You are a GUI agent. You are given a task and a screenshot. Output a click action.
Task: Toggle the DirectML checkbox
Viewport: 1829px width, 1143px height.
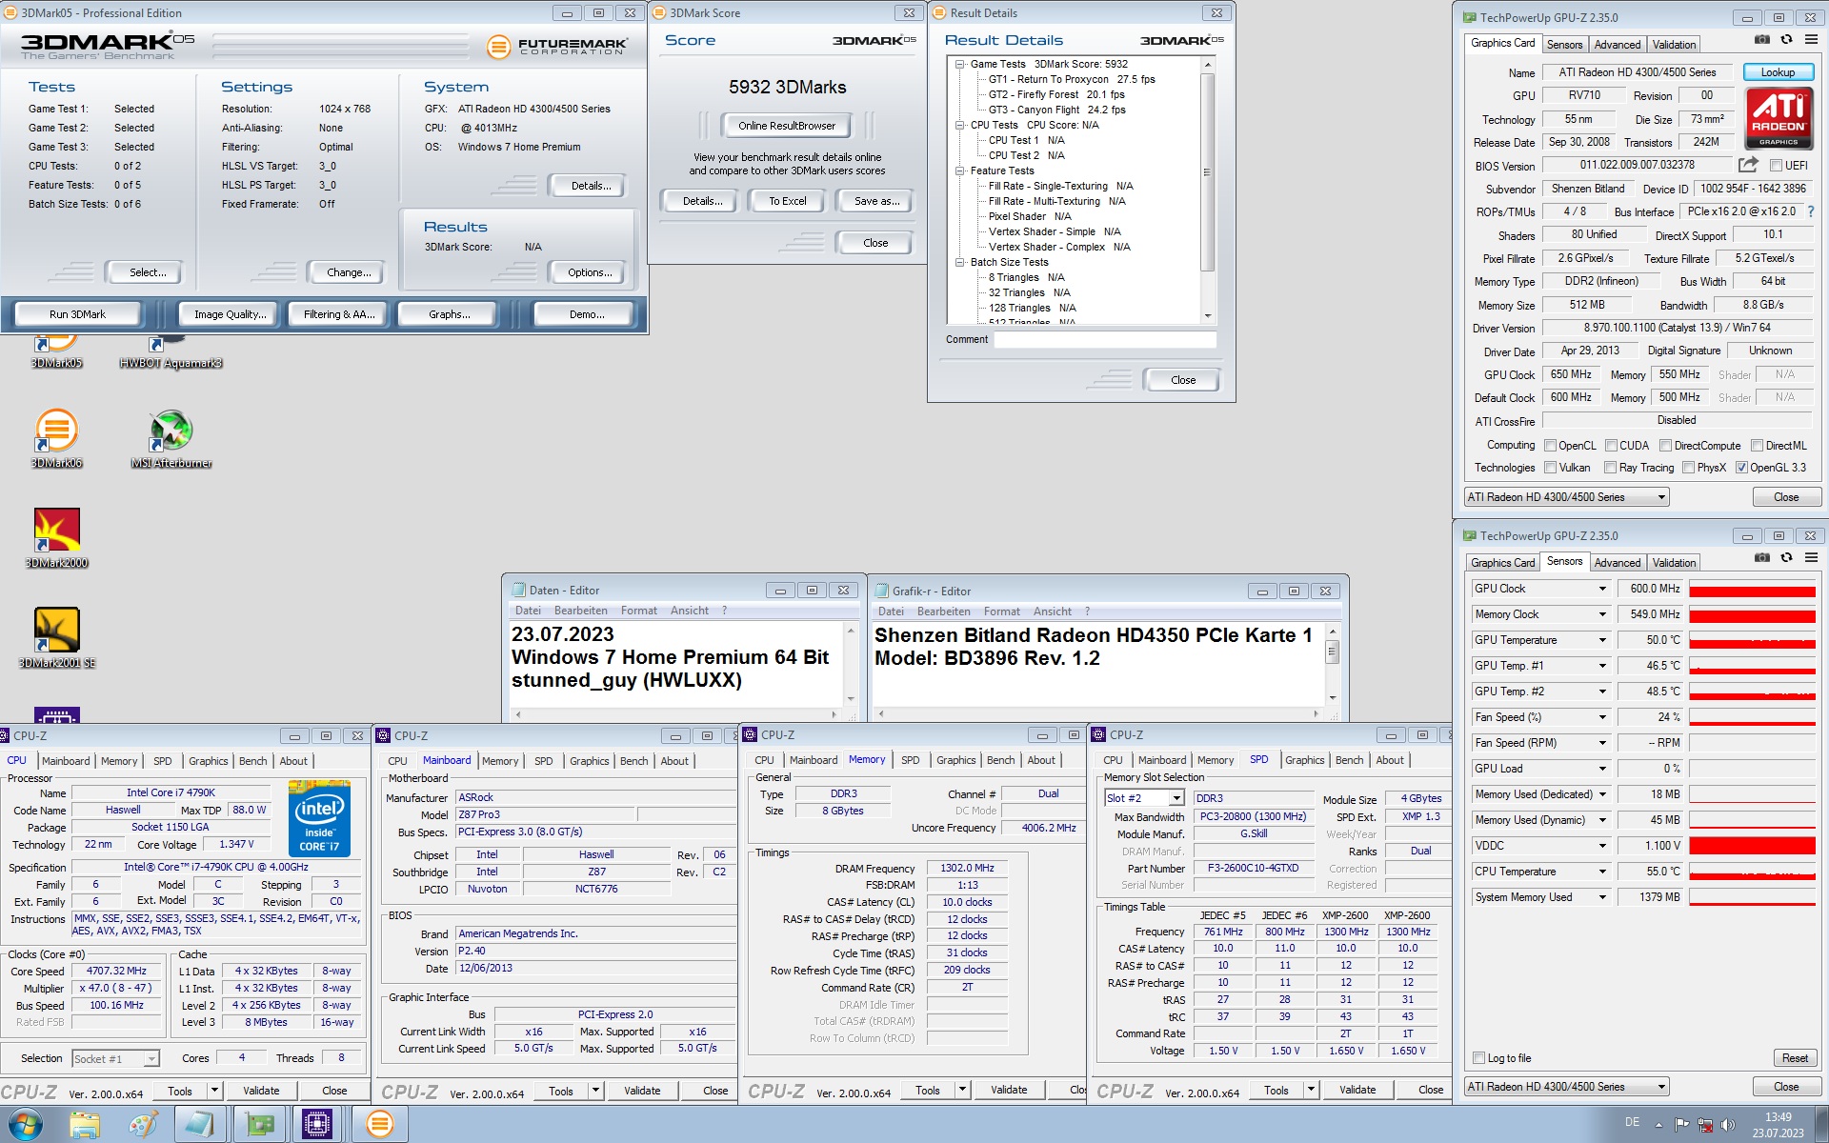pyautogui.click(x=1758, y=446)
